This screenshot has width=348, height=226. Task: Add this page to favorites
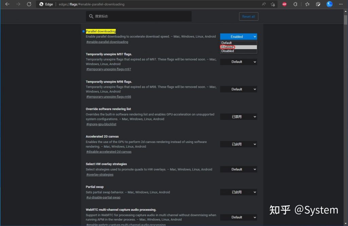(273, 4)
